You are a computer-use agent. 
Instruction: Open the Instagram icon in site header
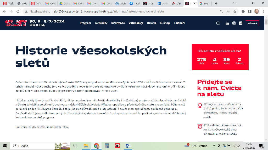(x=234, y=23)
